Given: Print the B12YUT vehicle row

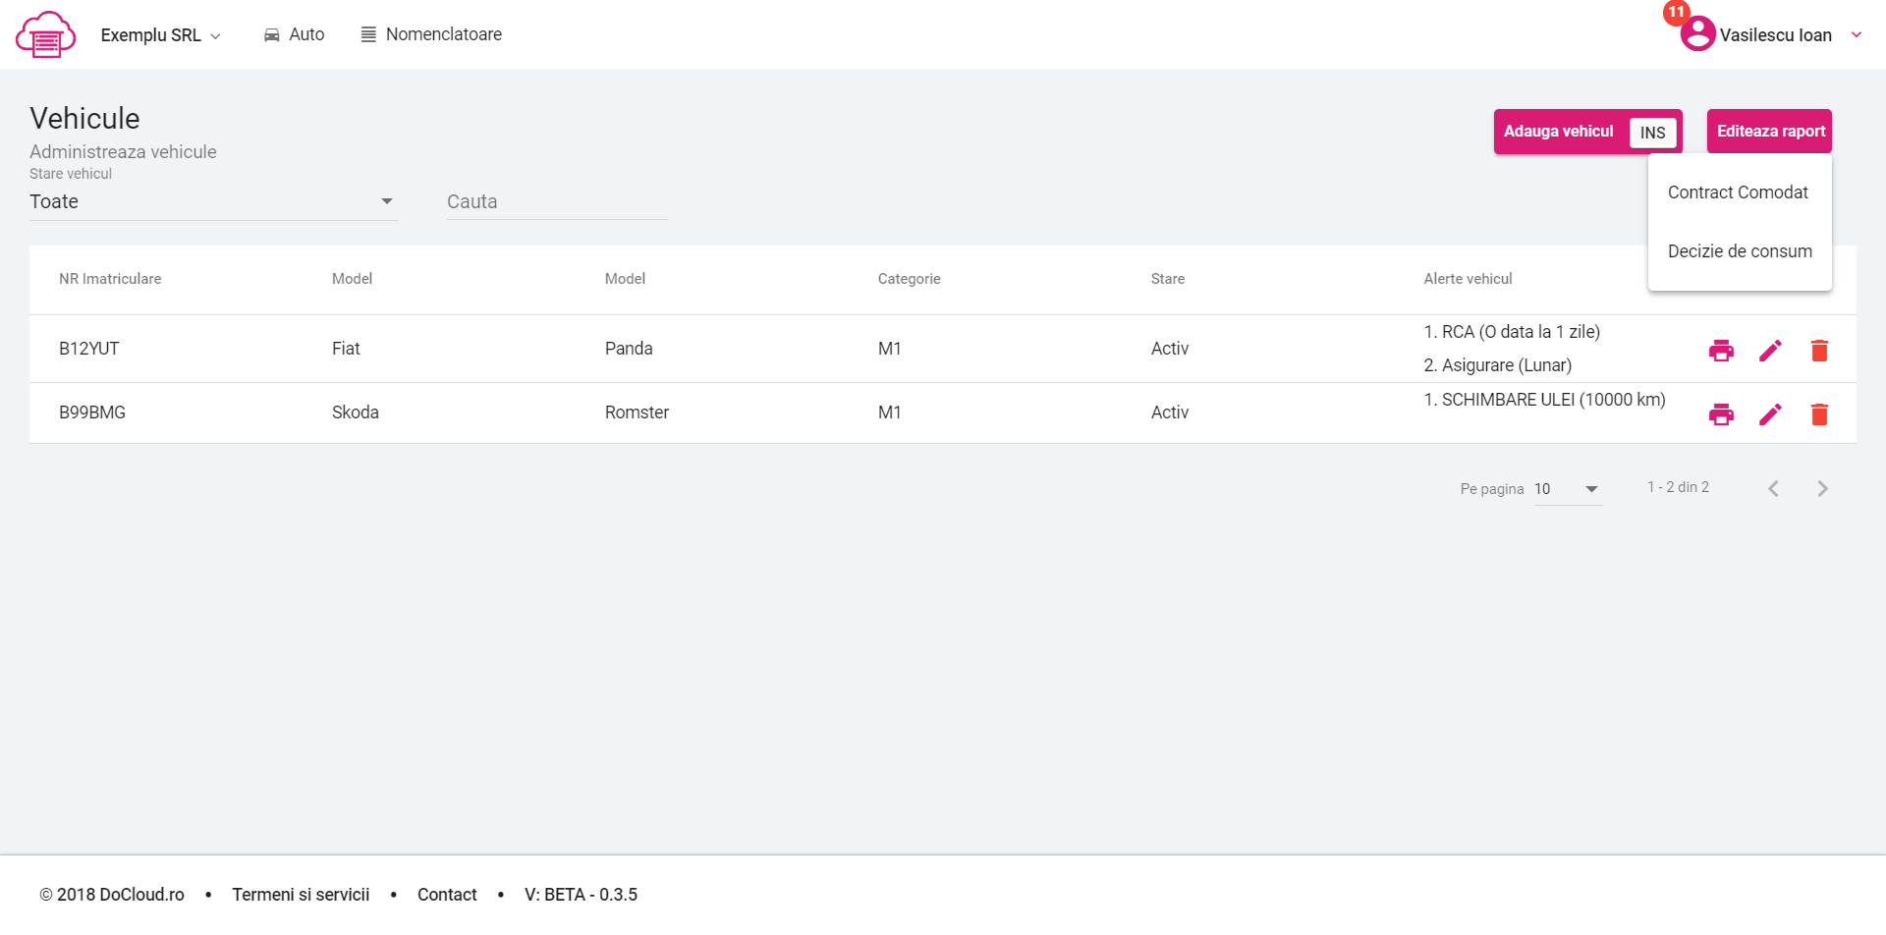Looking at the screenshot, I should 1721,351.
